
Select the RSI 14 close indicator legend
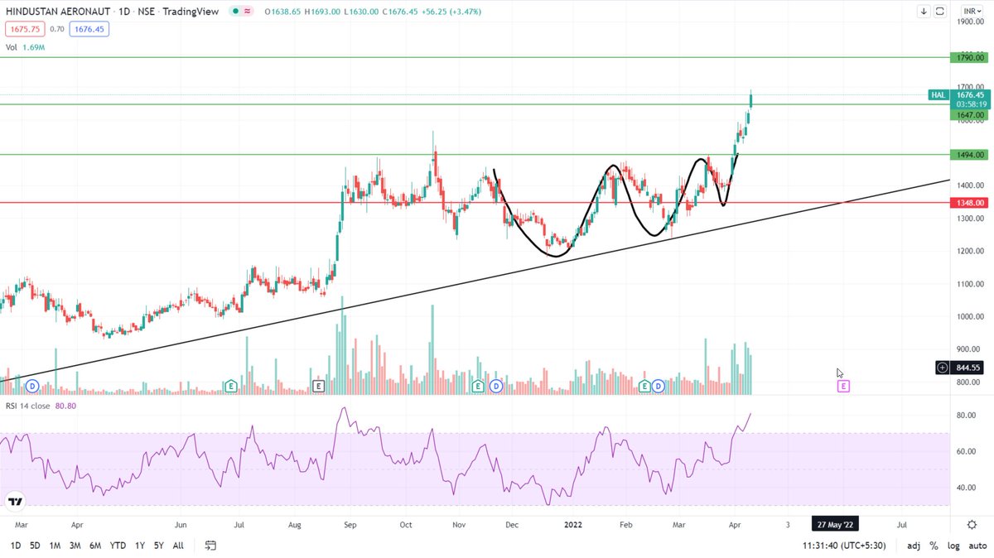41,405
